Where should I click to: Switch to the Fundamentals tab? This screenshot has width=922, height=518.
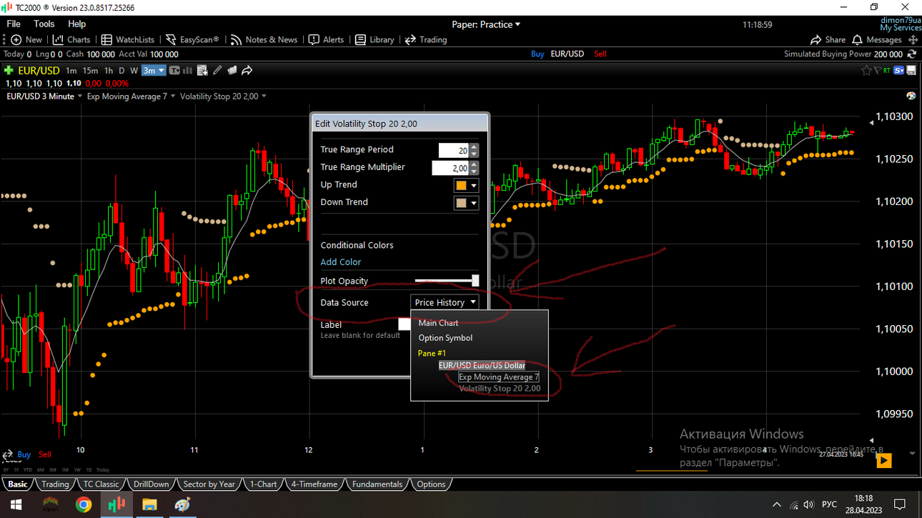point(377,484)
